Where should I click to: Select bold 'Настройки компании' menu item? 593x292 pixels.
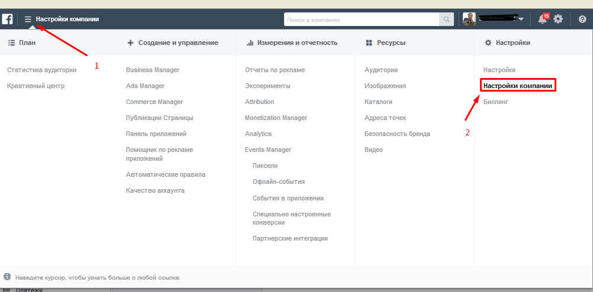tap(518, 86)
